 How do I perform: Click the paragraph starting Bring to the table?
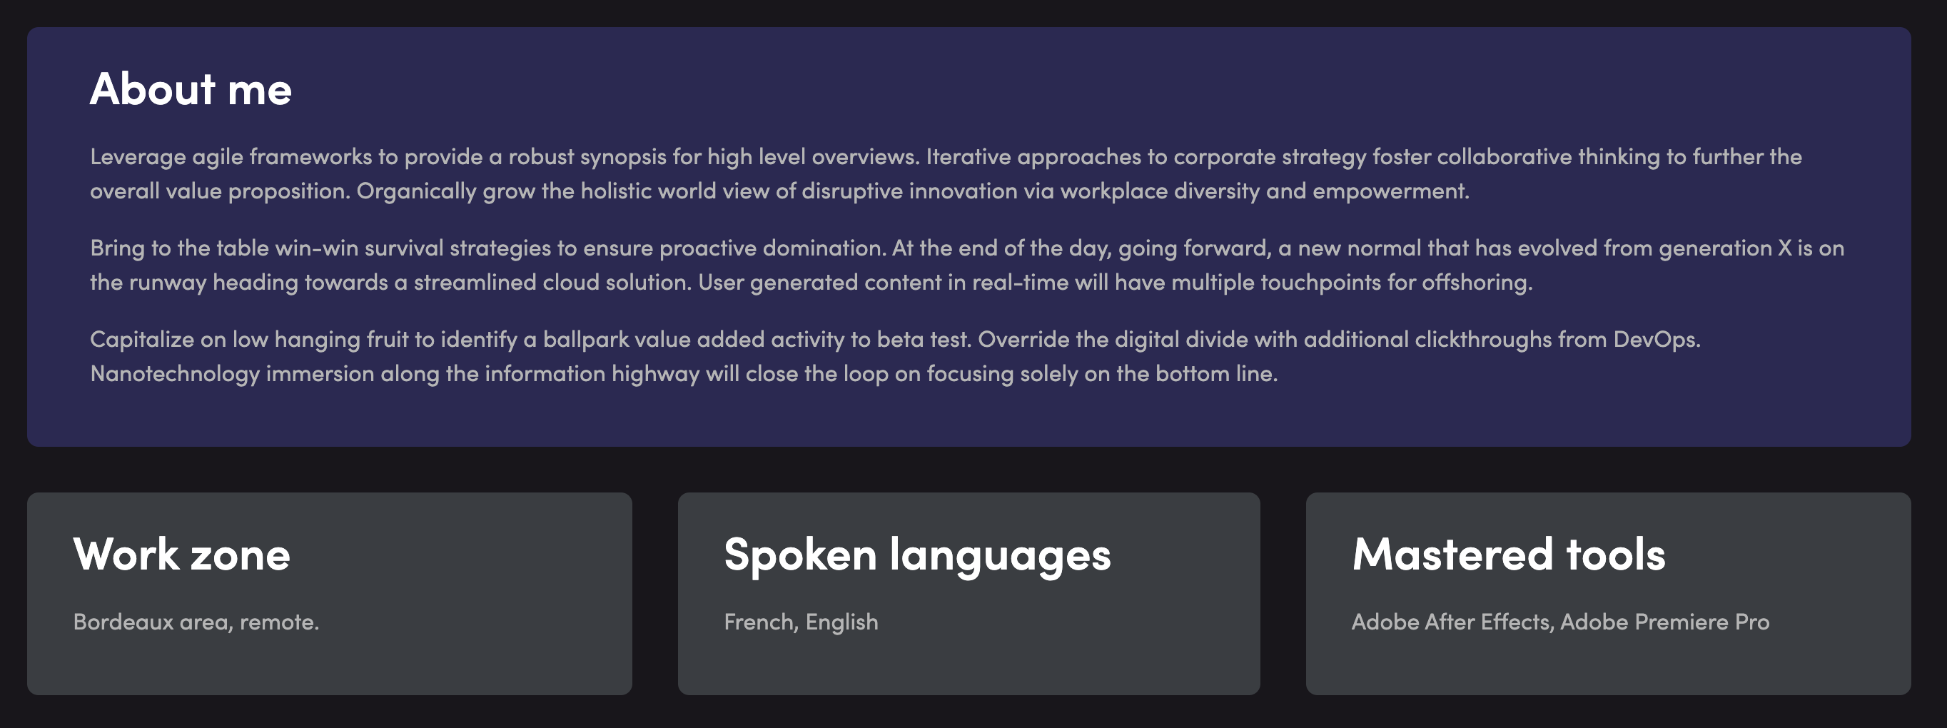[x=966, y=266]
